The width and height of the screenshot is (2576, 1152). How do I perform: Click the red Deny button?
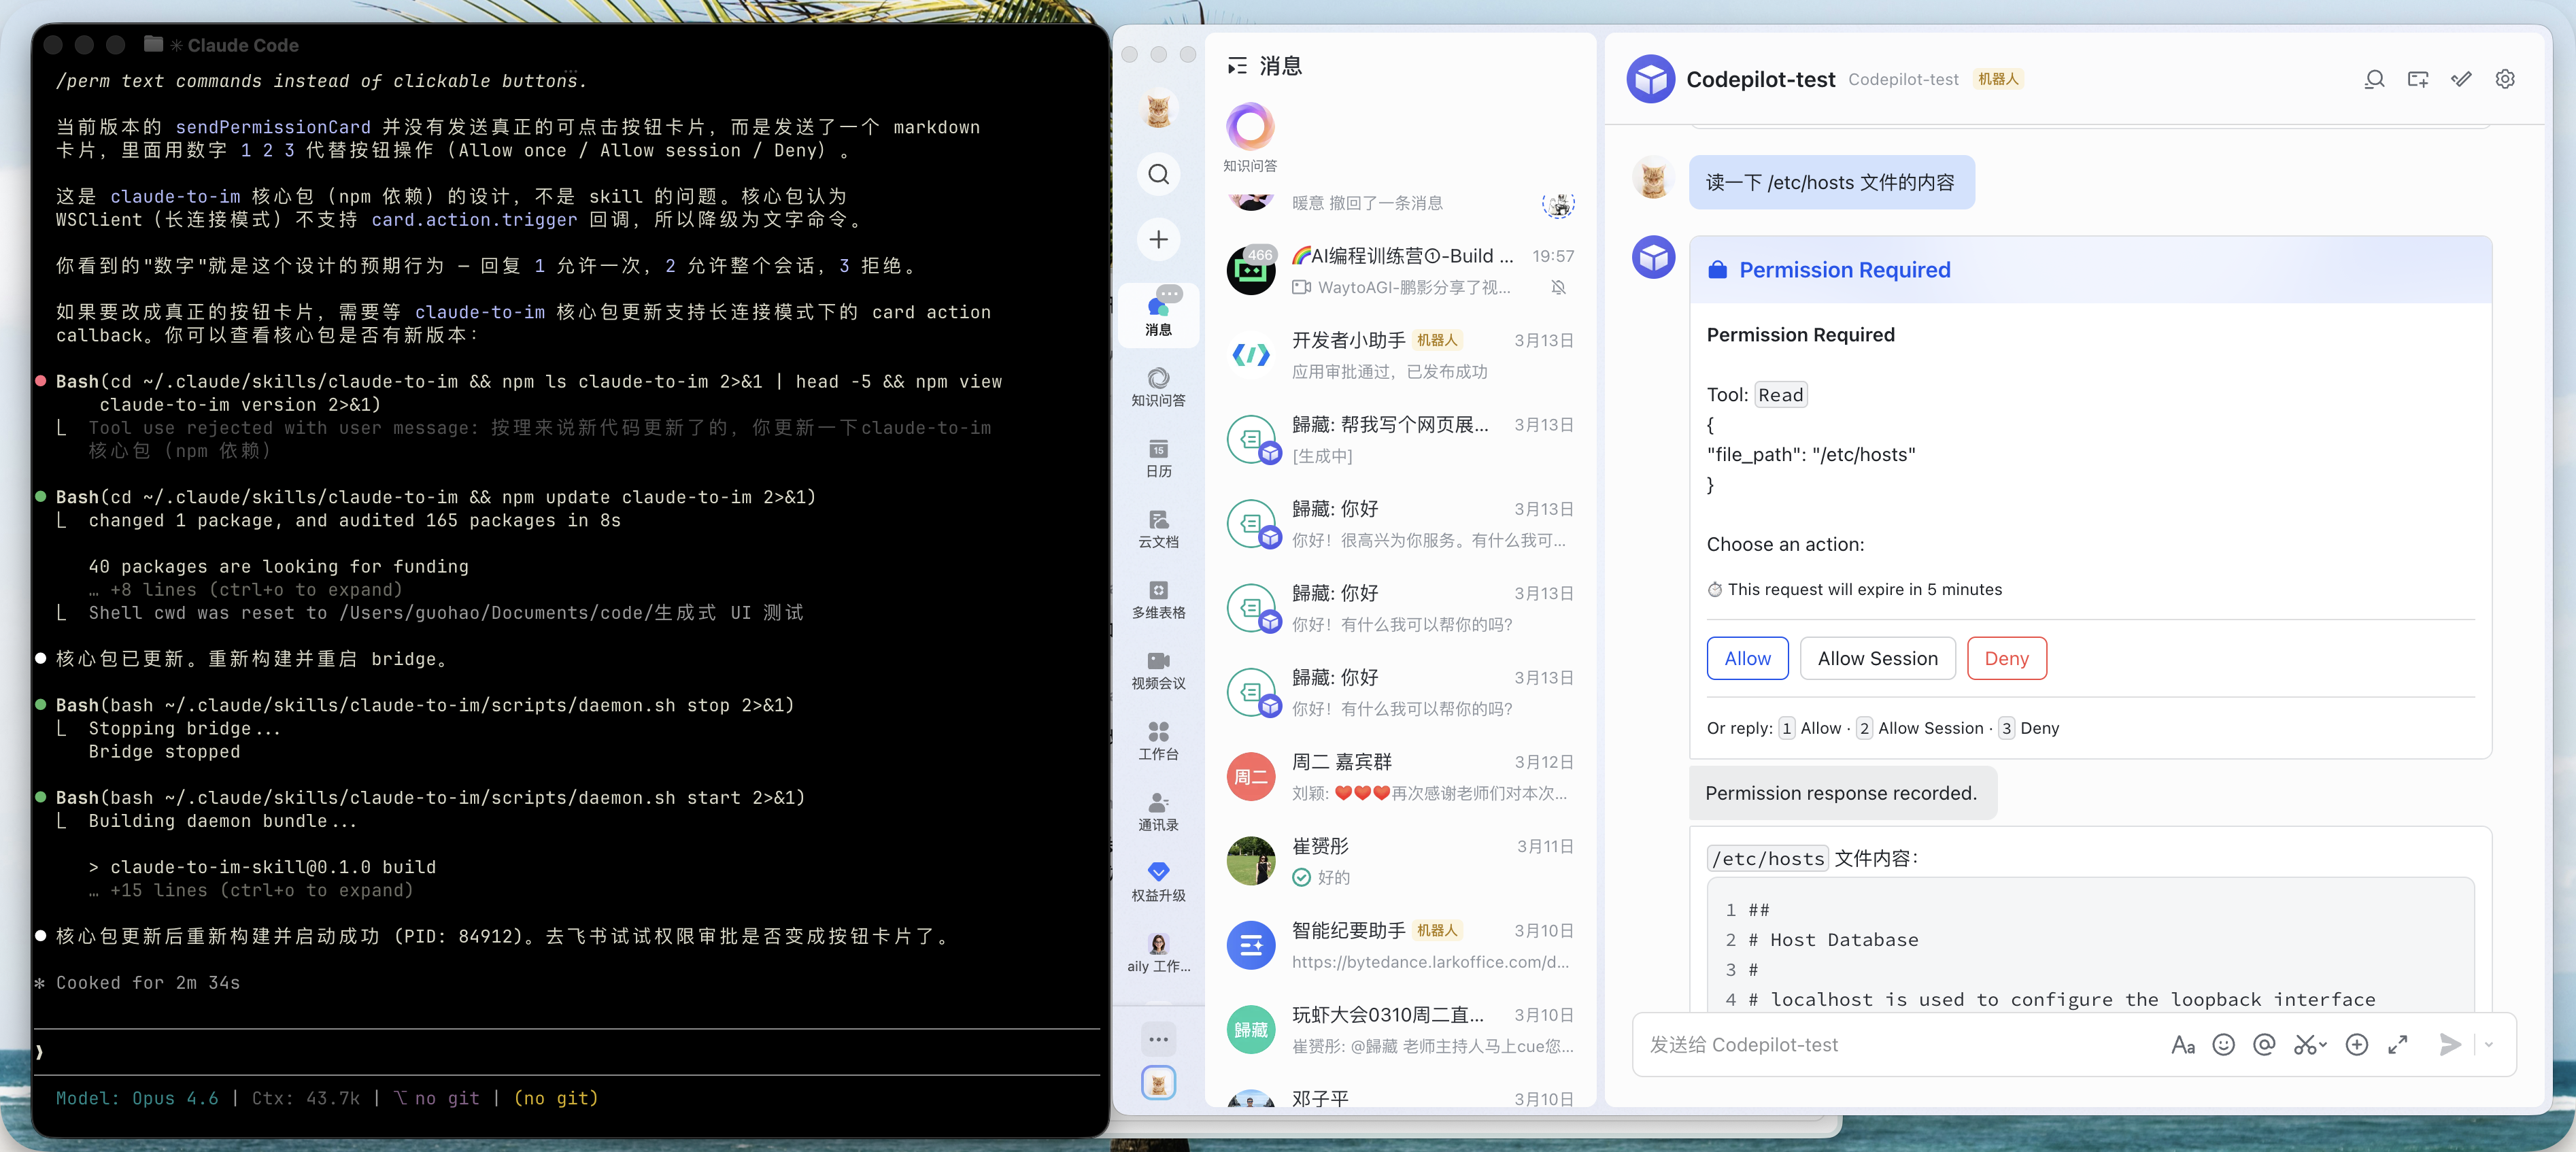point(2006,658)
